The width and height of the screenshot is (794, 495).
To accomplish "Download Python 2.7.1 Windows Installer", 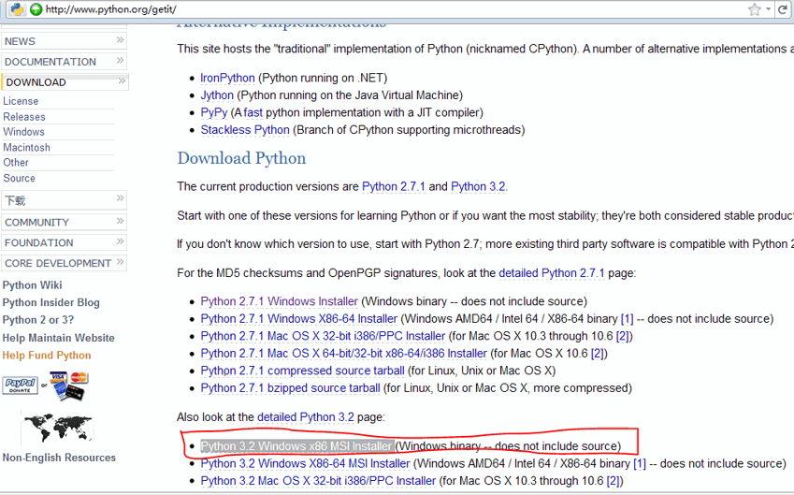I will coord(279,301).
